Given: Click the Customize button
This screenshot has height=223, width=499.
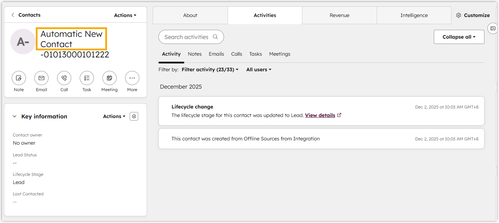Looking at the screenshot, I should click(x=473, y=15).
